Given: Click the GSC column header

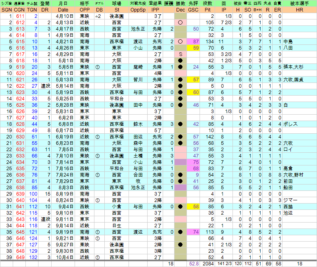Looking at the screenshot, I should (193, 10).
